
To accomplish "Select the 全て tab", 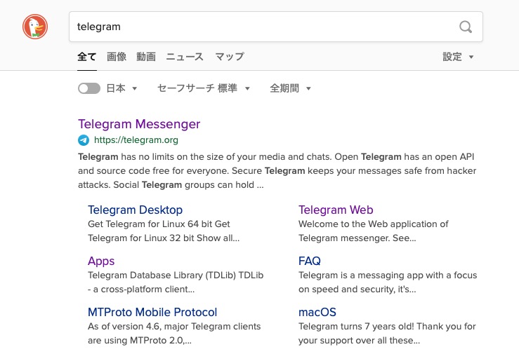I will 86,57.
